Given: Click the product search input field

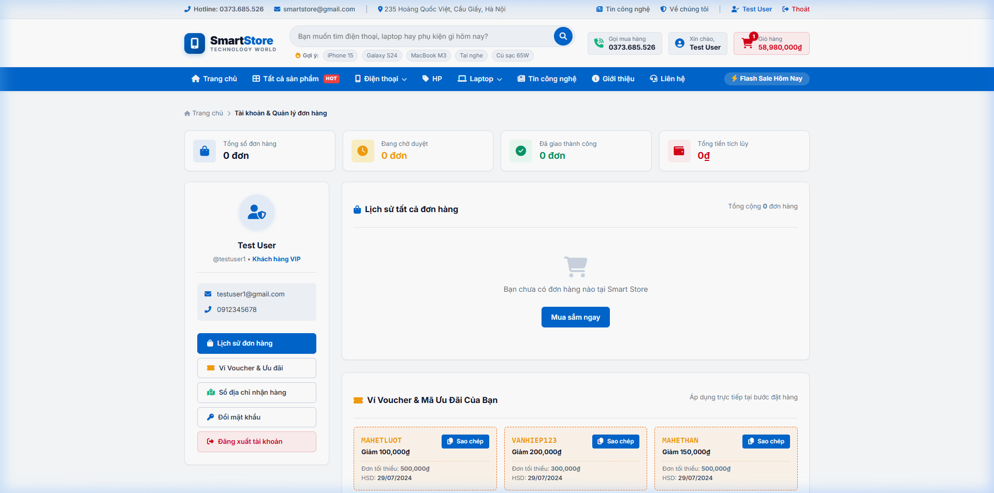Looking at the screenshot, I should pos(422,36).
